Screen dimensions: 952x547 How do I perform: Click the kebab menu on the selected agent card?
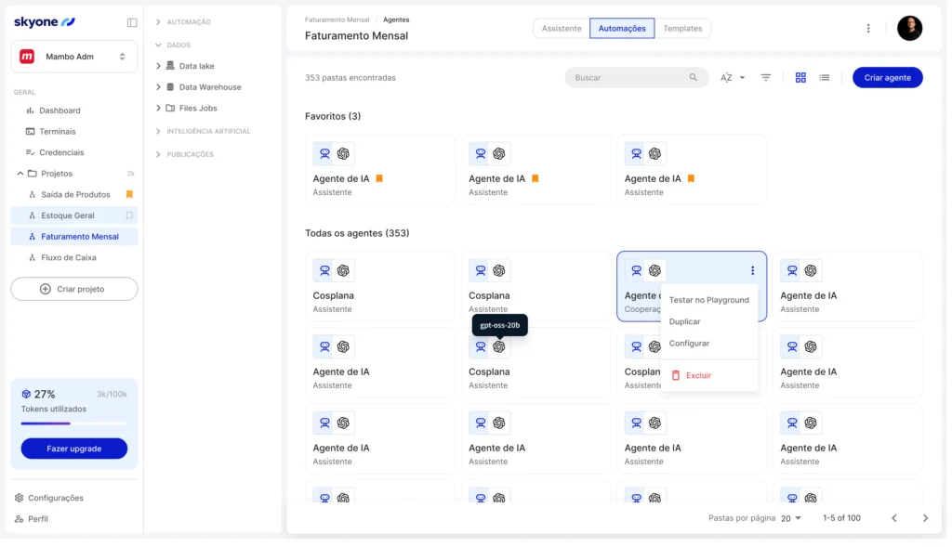pyautogui.click(x=752, y=271)
